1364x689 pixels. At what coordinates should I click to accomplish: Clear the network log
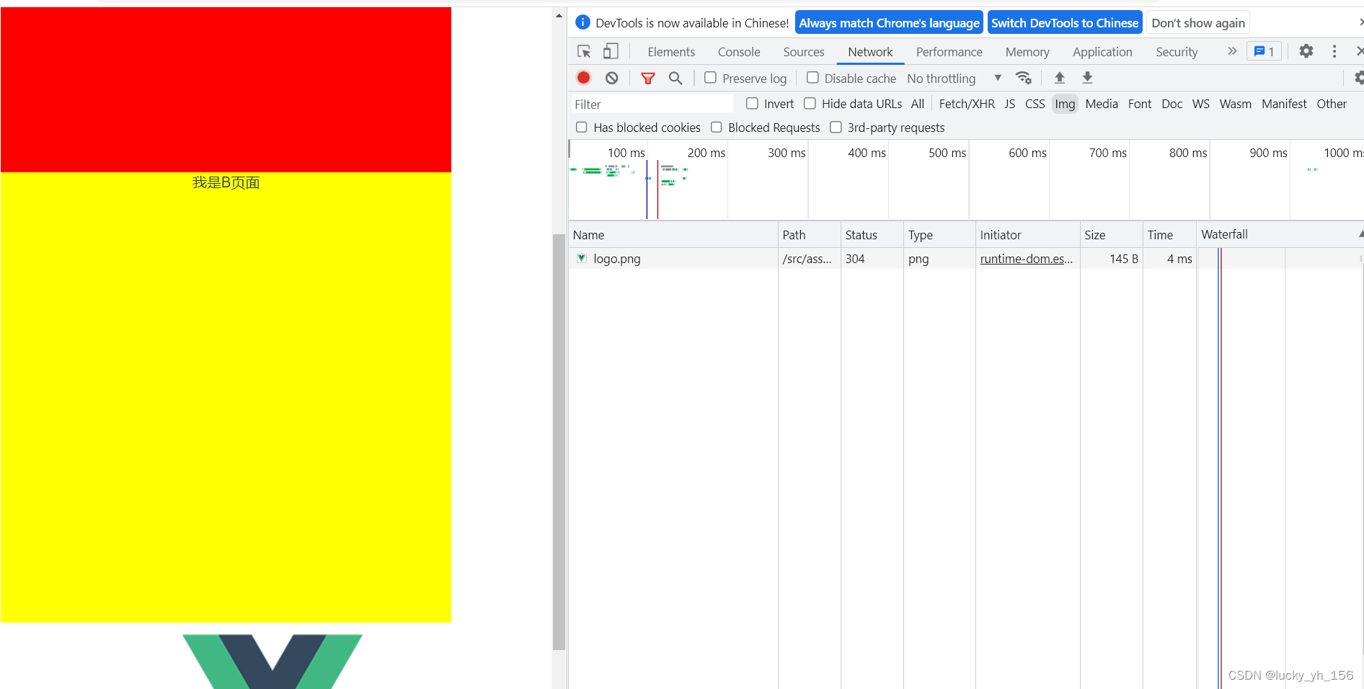pos(611,78)
